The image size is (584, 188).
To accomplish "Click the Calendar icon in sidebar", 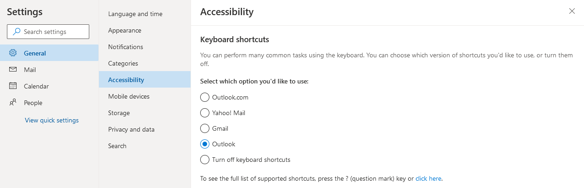I will [x=13, y=86].
